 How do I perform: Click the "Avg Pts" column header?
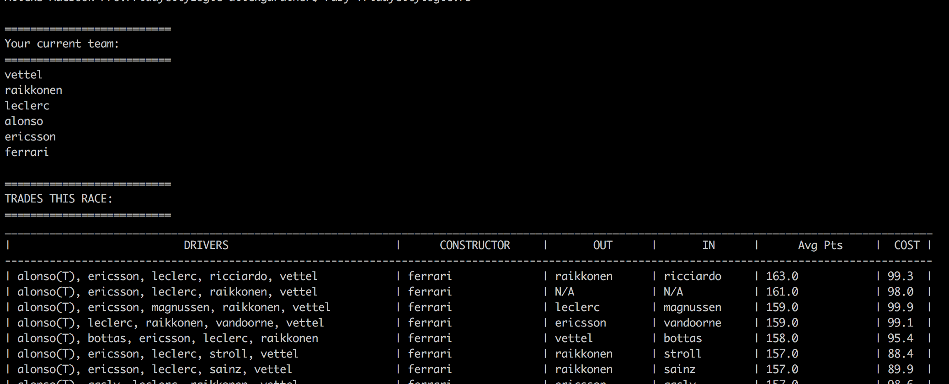(x=821, y=245)
